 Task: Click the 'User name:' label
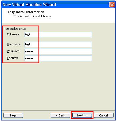14,44
